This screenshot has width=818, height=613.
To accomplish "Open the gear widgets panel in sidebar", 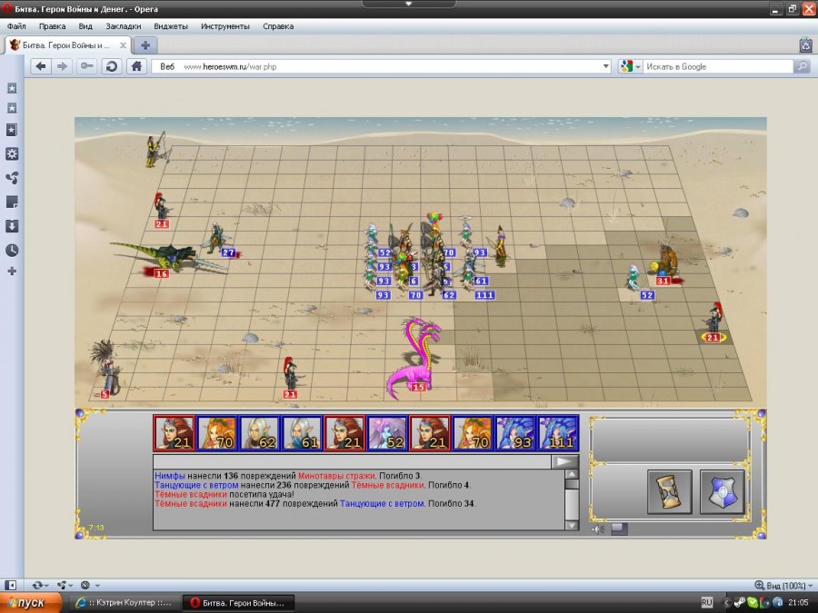I will click(x=12, y=153).
